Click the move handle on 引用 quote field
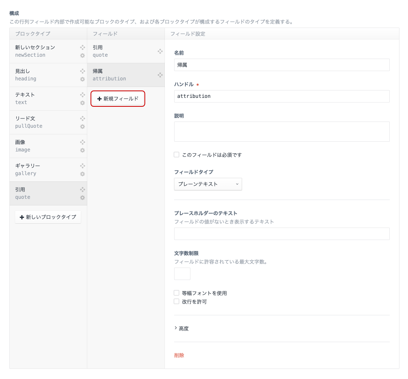The height and width of the screenshot is (379, 408). [x=160, y=51]
